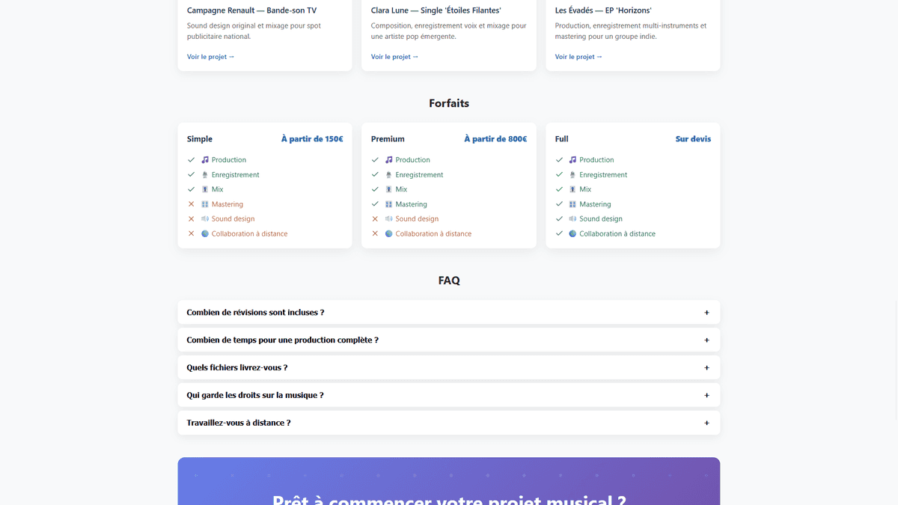Image resolution: width=898 pixels, height=505 pixels.
Task: Click the 'À partir de 800€' price
Action: pyautogui.click(x=495, y=139)
